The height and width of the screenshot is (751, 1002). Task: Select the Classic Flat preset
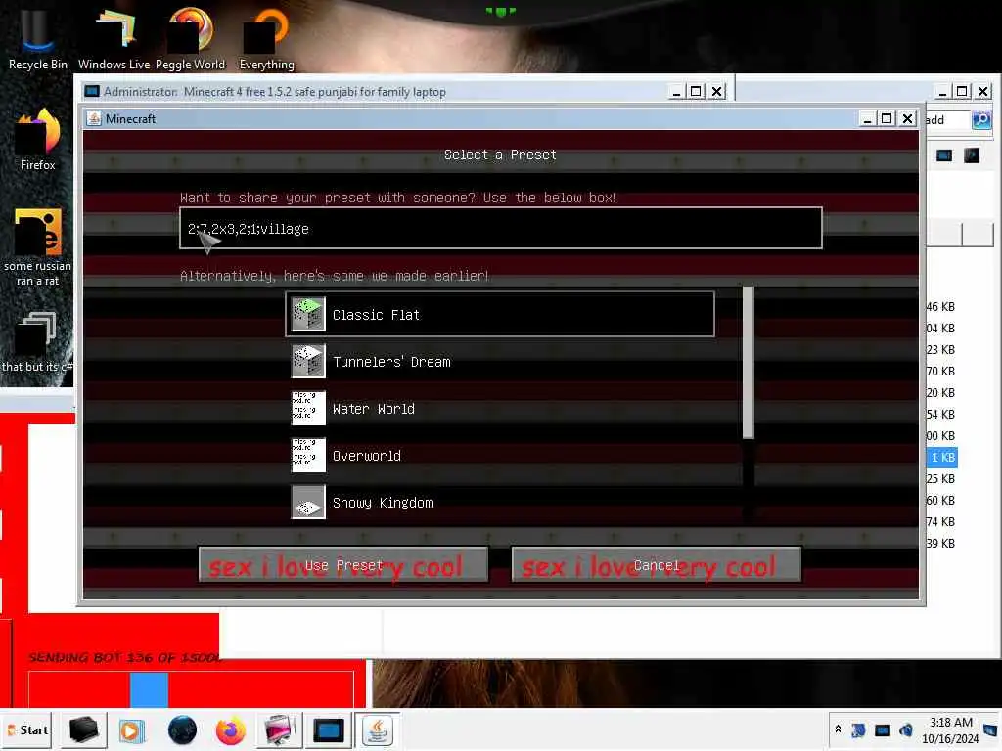click(500, 314)
